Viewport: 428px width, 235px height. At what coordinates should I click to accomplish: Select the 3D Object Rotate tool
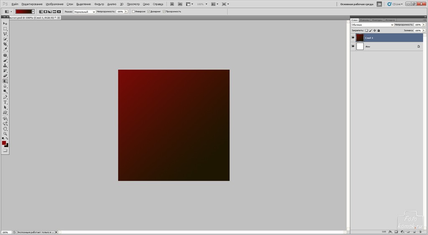(x=5, y=119)
